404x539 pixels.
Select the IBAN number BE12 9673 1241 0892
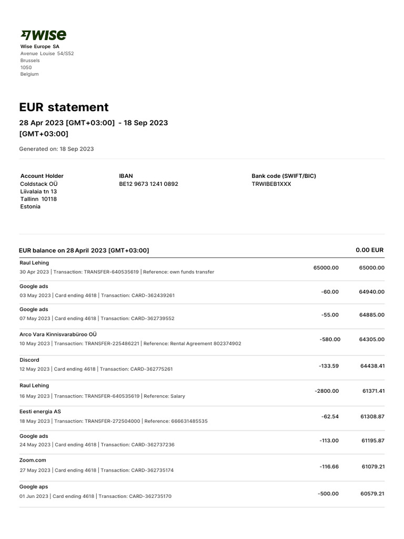click(148, 184)
